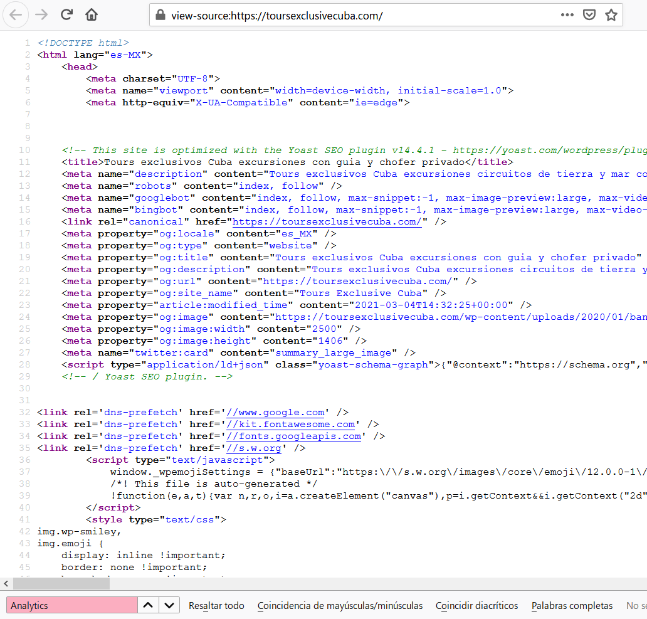Toggle Coincidencia de mayúsculas/minúsculas option
Image resolution: width=647 pixels, height=619 pixels.
(x=340, y=605)
